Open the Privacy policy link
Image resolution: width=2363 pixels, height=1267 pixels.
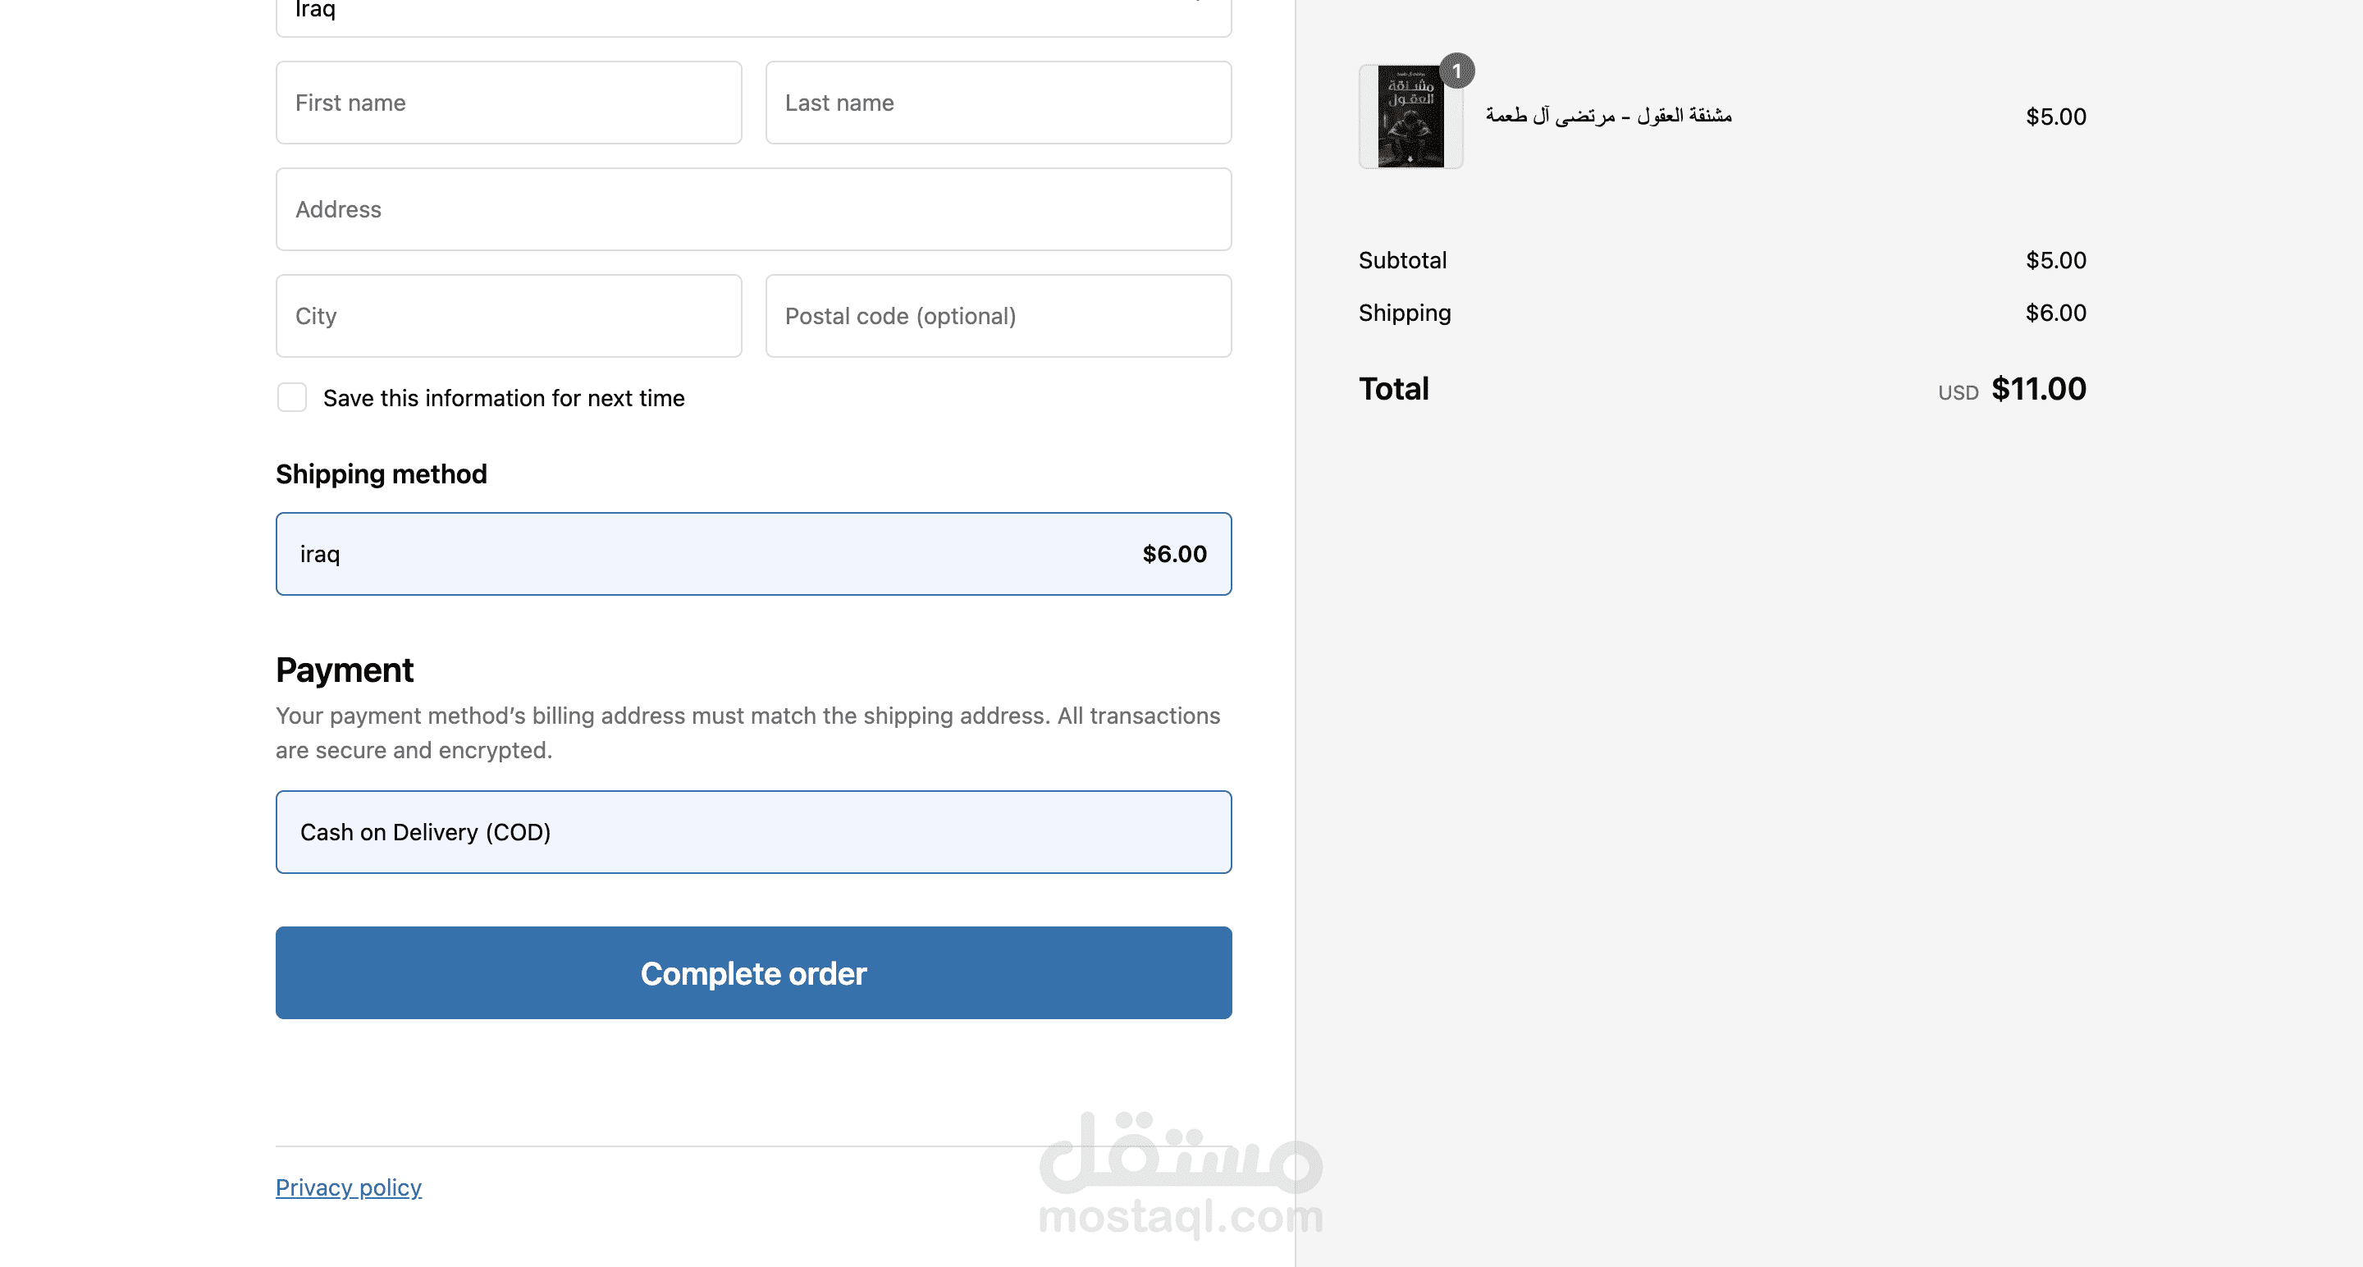349,1187
